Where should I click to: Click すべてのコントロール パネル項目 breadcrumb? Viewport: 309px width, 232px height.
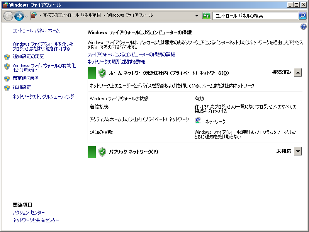point(72,15)
